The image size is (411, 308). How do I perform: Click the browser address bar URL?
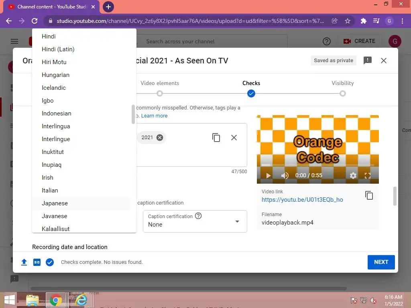[190, 21]
